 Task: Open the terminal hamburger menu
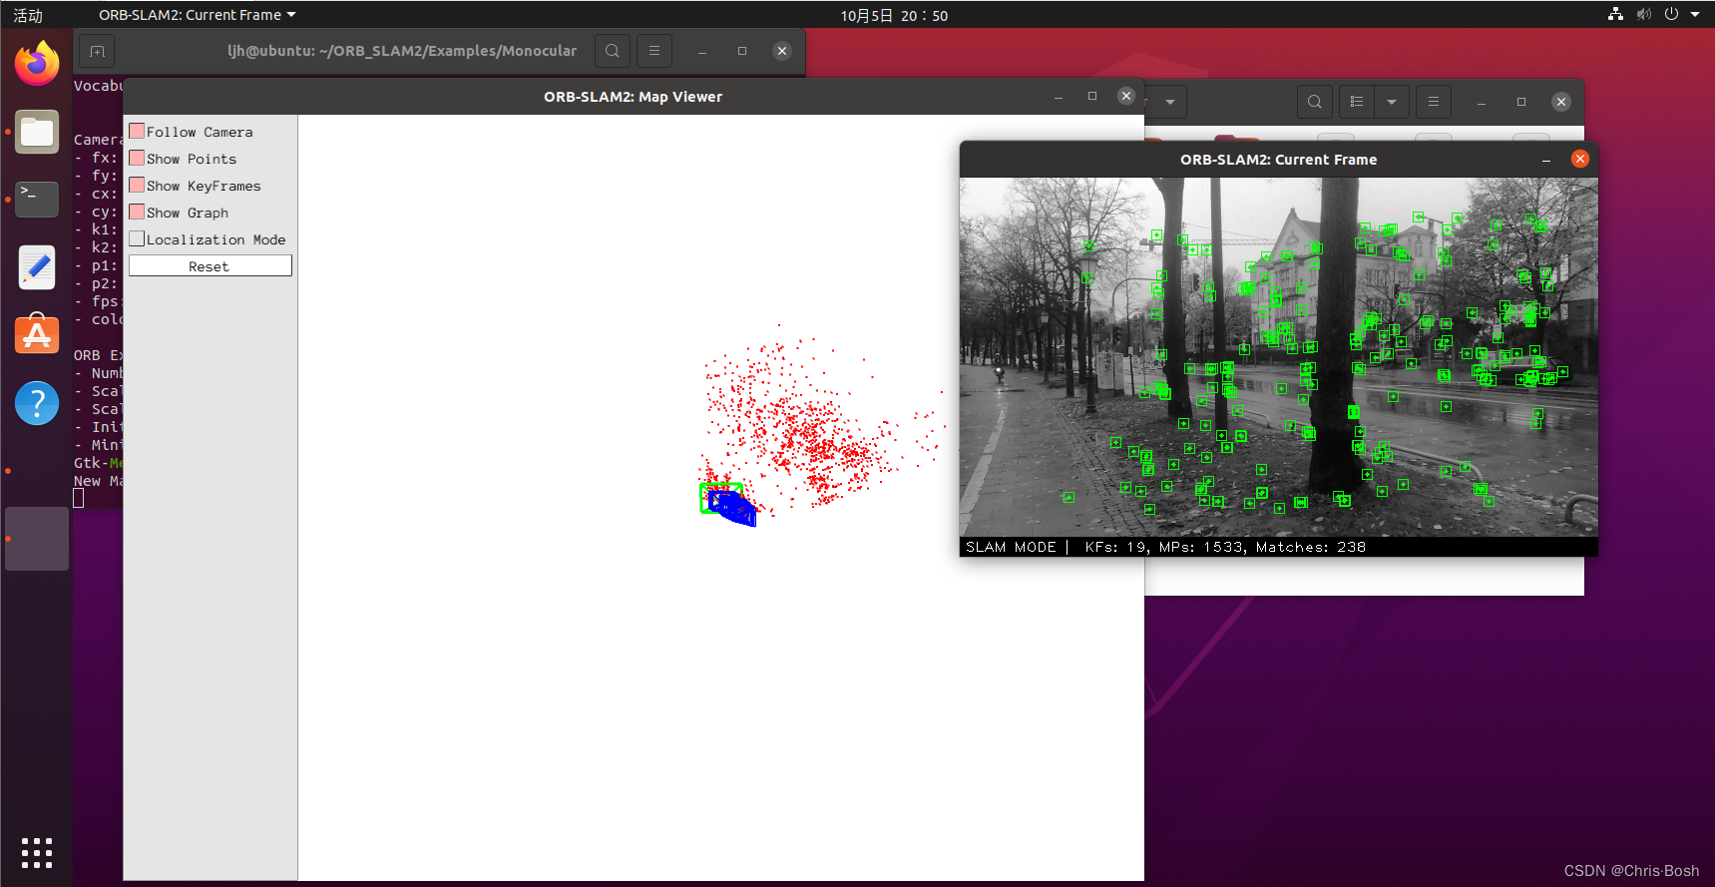[654, 51]
